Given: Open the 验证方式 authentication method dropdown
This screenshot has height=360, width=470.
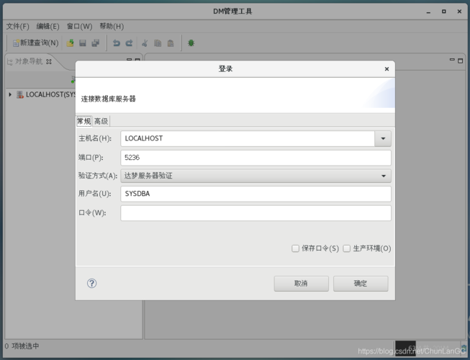Looking at the screenshot, I should click(x=256, y=176).
